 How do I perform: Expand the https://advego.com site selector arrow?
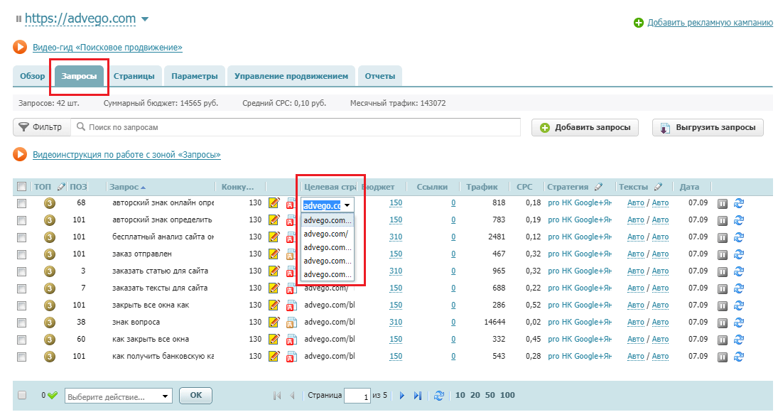145,18
